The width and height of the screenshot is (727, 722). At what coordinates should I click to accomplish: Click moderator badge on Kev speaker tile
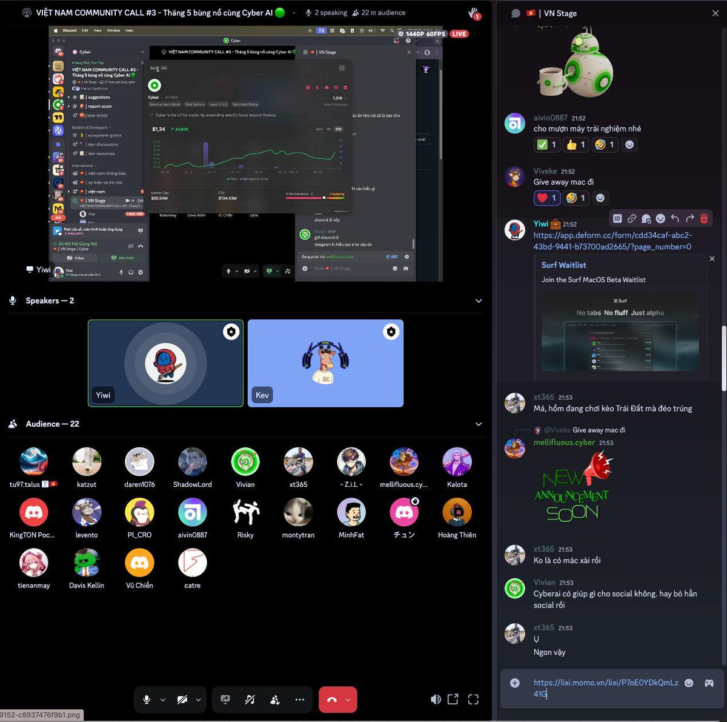[x=391, y=332]
